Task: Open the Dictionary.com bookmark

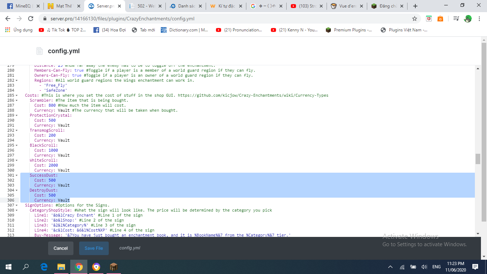Action: [184, 30]
